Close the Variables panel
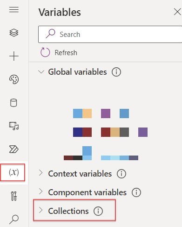Image resolution: width=182 pixels, height=227 pixels. click(177, 12)
